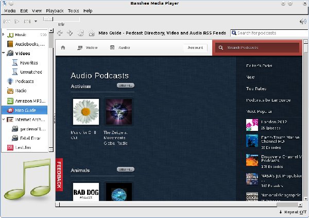309x218 pixels.
Task: Open the Edit menu
Action: (24, 11)
